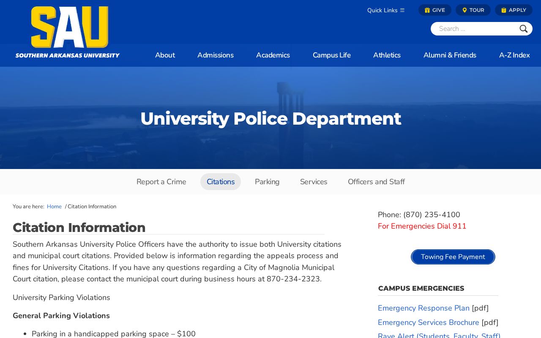Screen dimensions: 541x338
Task: Click the Tour button
Action: click(x=473, y=10)
